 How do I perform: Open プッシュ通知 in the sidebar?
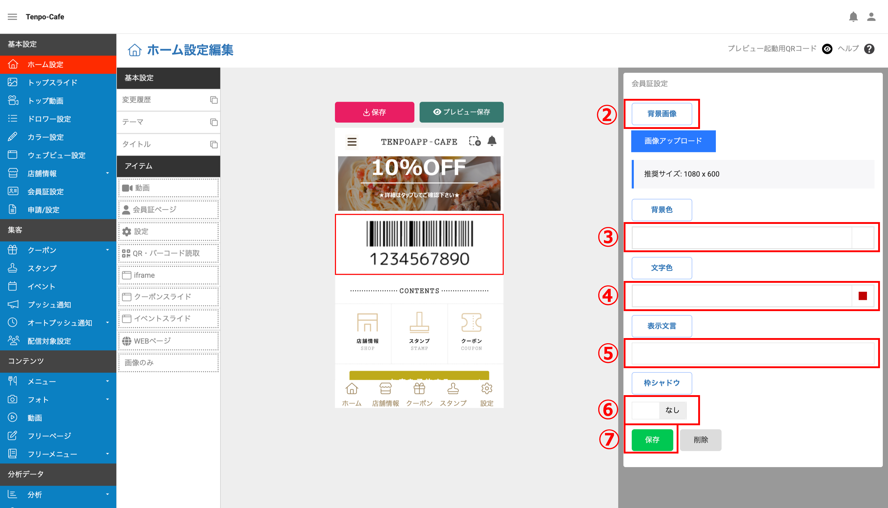point(58,305)
